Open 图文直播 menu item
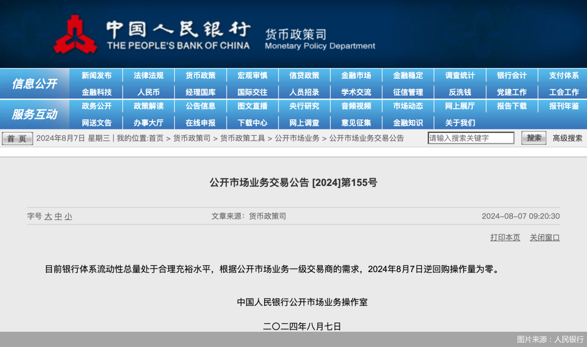This screenshot has width=587, height=347. tap(252, 106)
